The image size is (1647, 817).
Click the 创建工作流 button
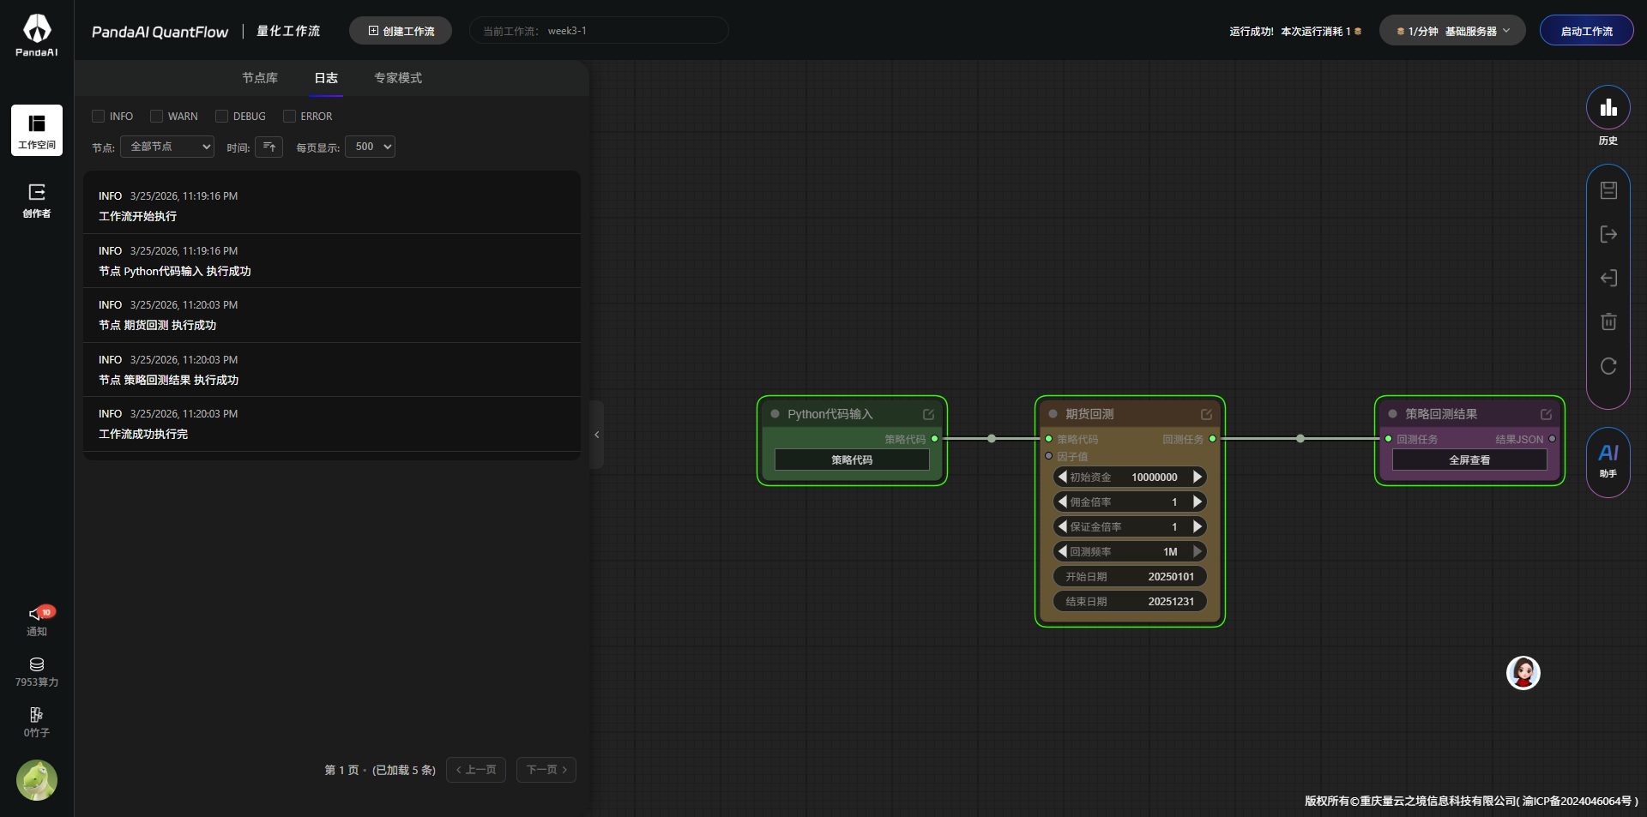click(401, 31)
